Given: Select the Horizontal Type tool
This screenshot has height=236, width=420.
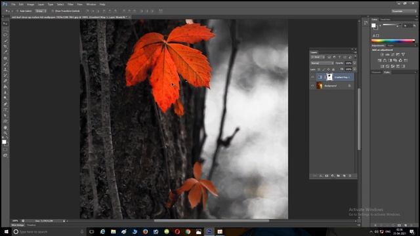Looking at the screenshot, I should click(5, 109).
